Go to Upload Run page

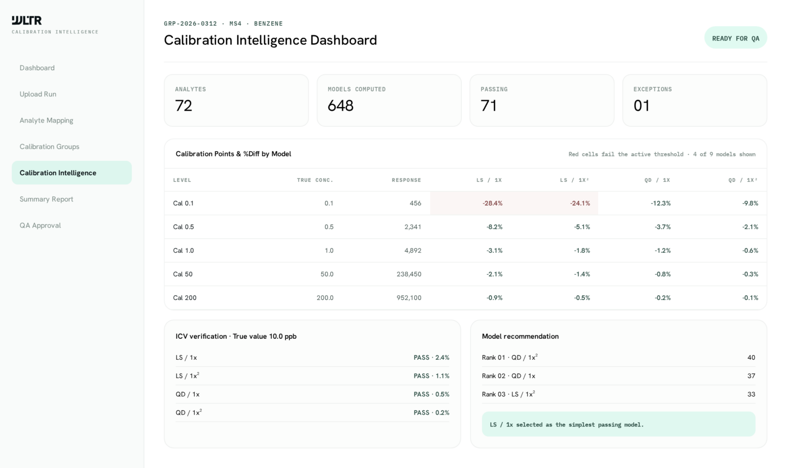tap(72, 94)
